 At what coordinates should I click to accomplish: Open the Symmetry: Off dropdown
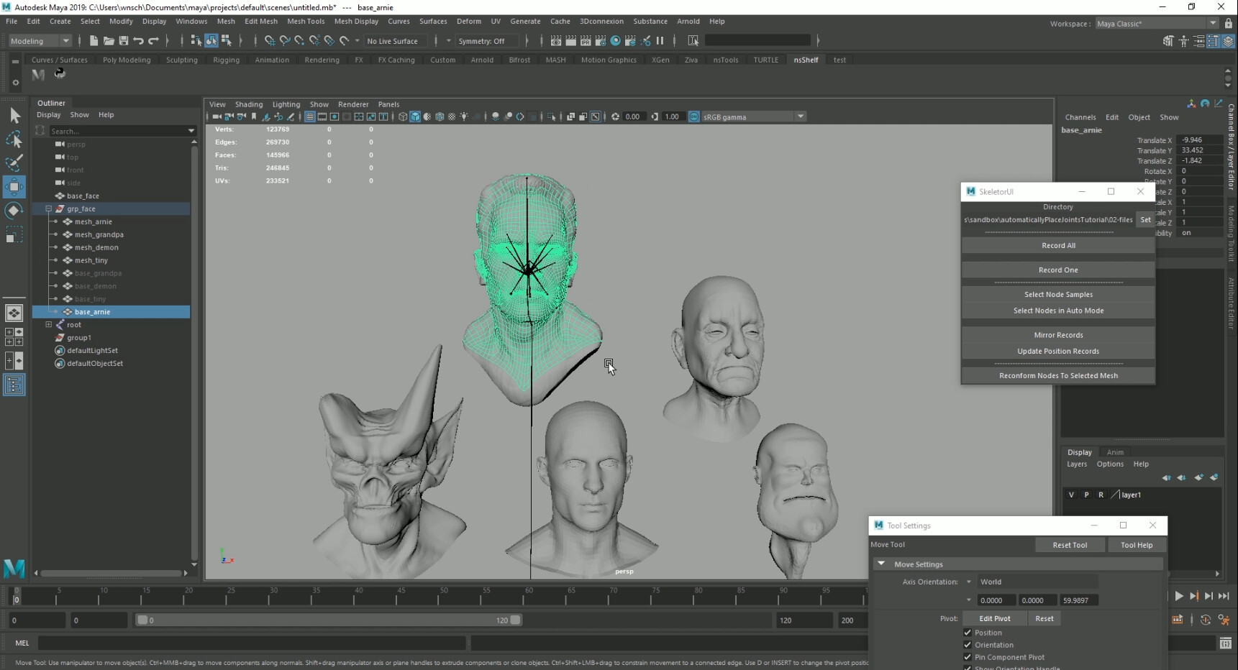tap(486, 41)
